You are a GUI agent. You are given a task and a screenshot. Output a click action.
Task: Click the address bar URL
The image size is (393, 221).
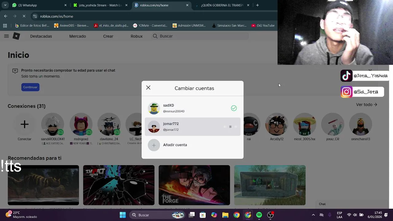tap(56, 16)
